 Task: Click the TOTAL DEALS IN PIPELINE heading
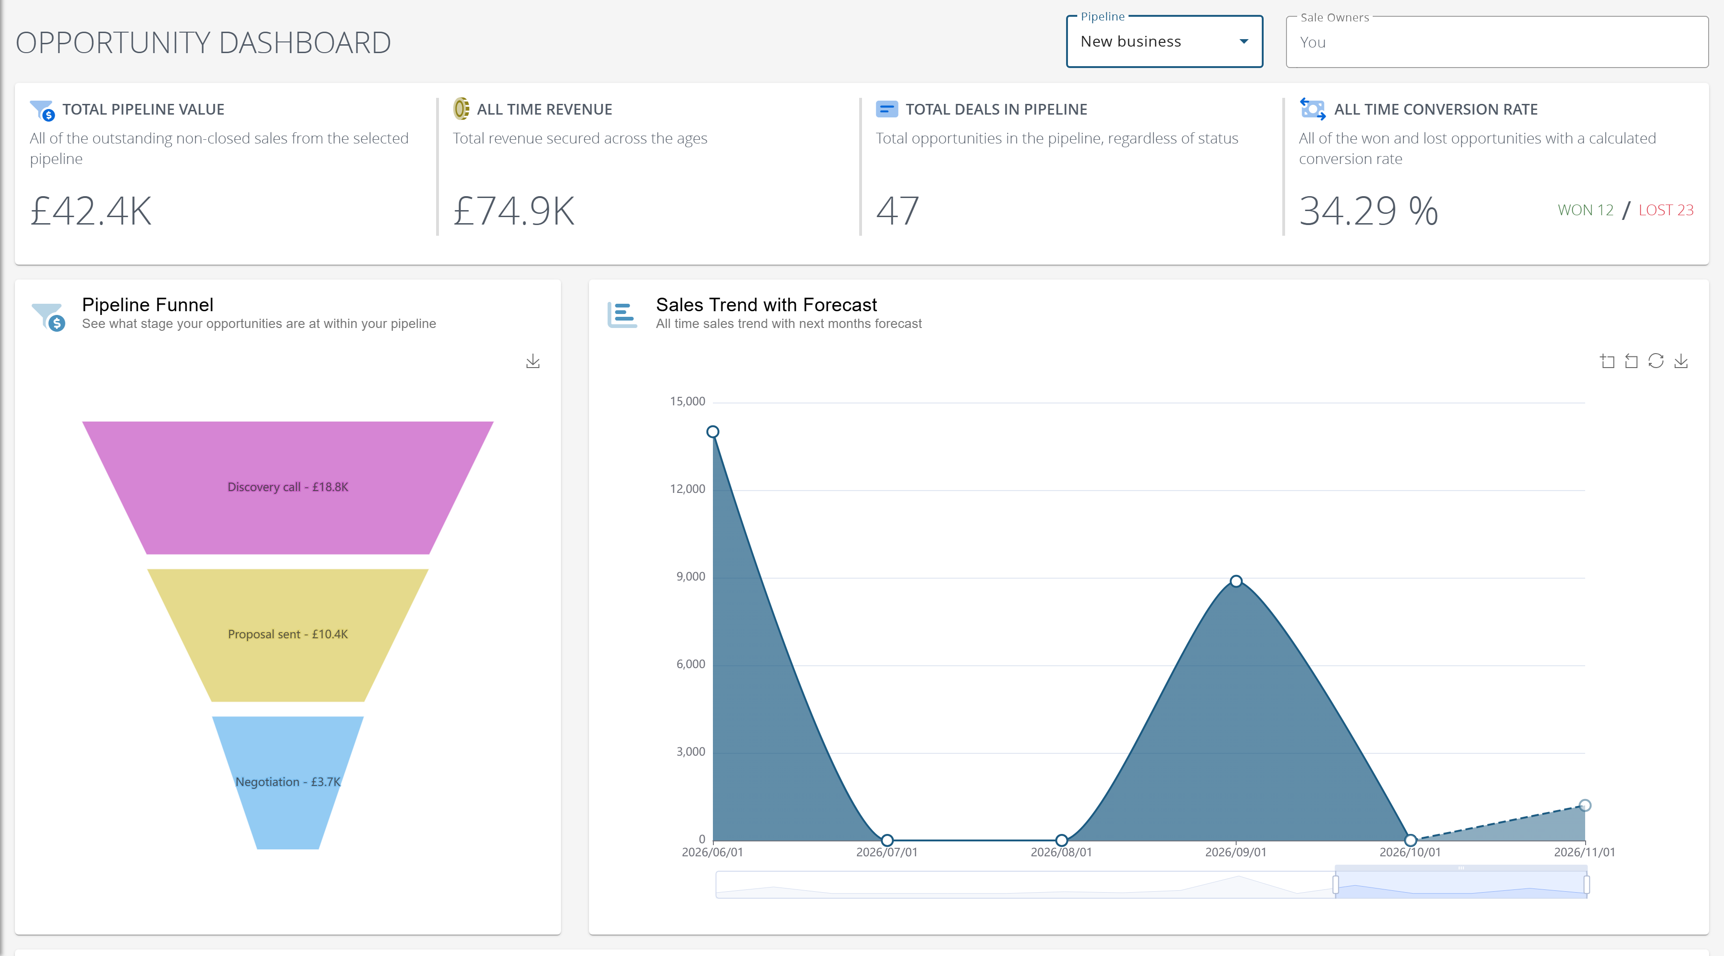[997, 109]
